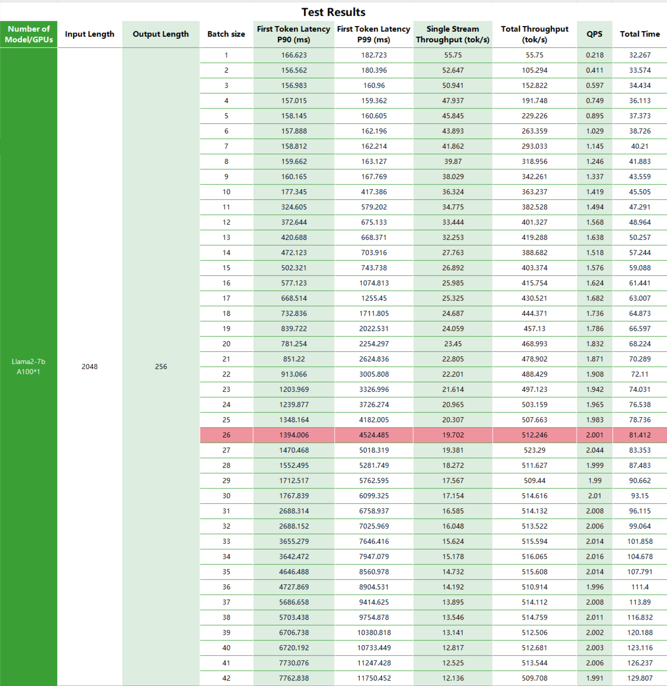Click single stream throughput "12.525"
Image resolution: width=667 pixels, height=686 pixels.
click(453, 663)
